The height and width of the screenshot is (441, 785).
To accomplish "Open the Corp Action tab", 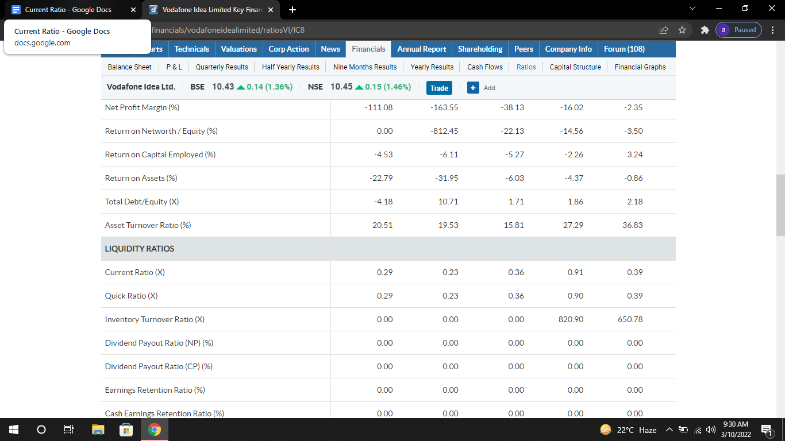I will click(288, 49).
